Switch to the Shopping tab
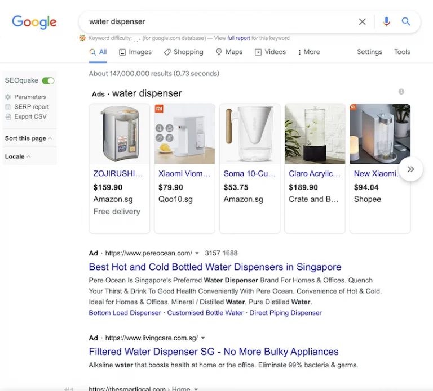 pos(183,52)
